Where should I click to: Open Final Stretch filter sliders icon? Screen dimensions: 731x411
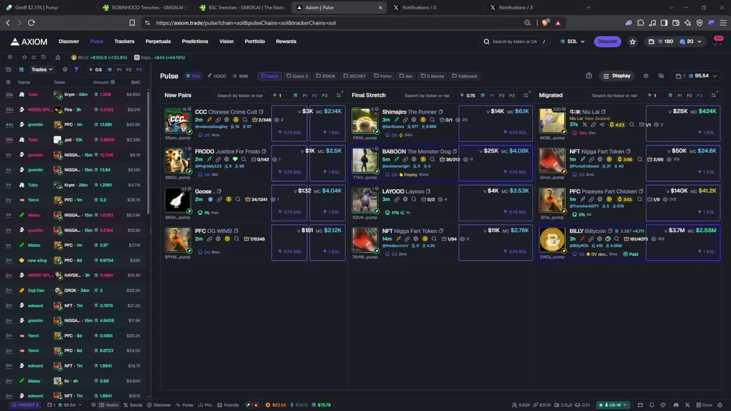(x=526, y=95)
